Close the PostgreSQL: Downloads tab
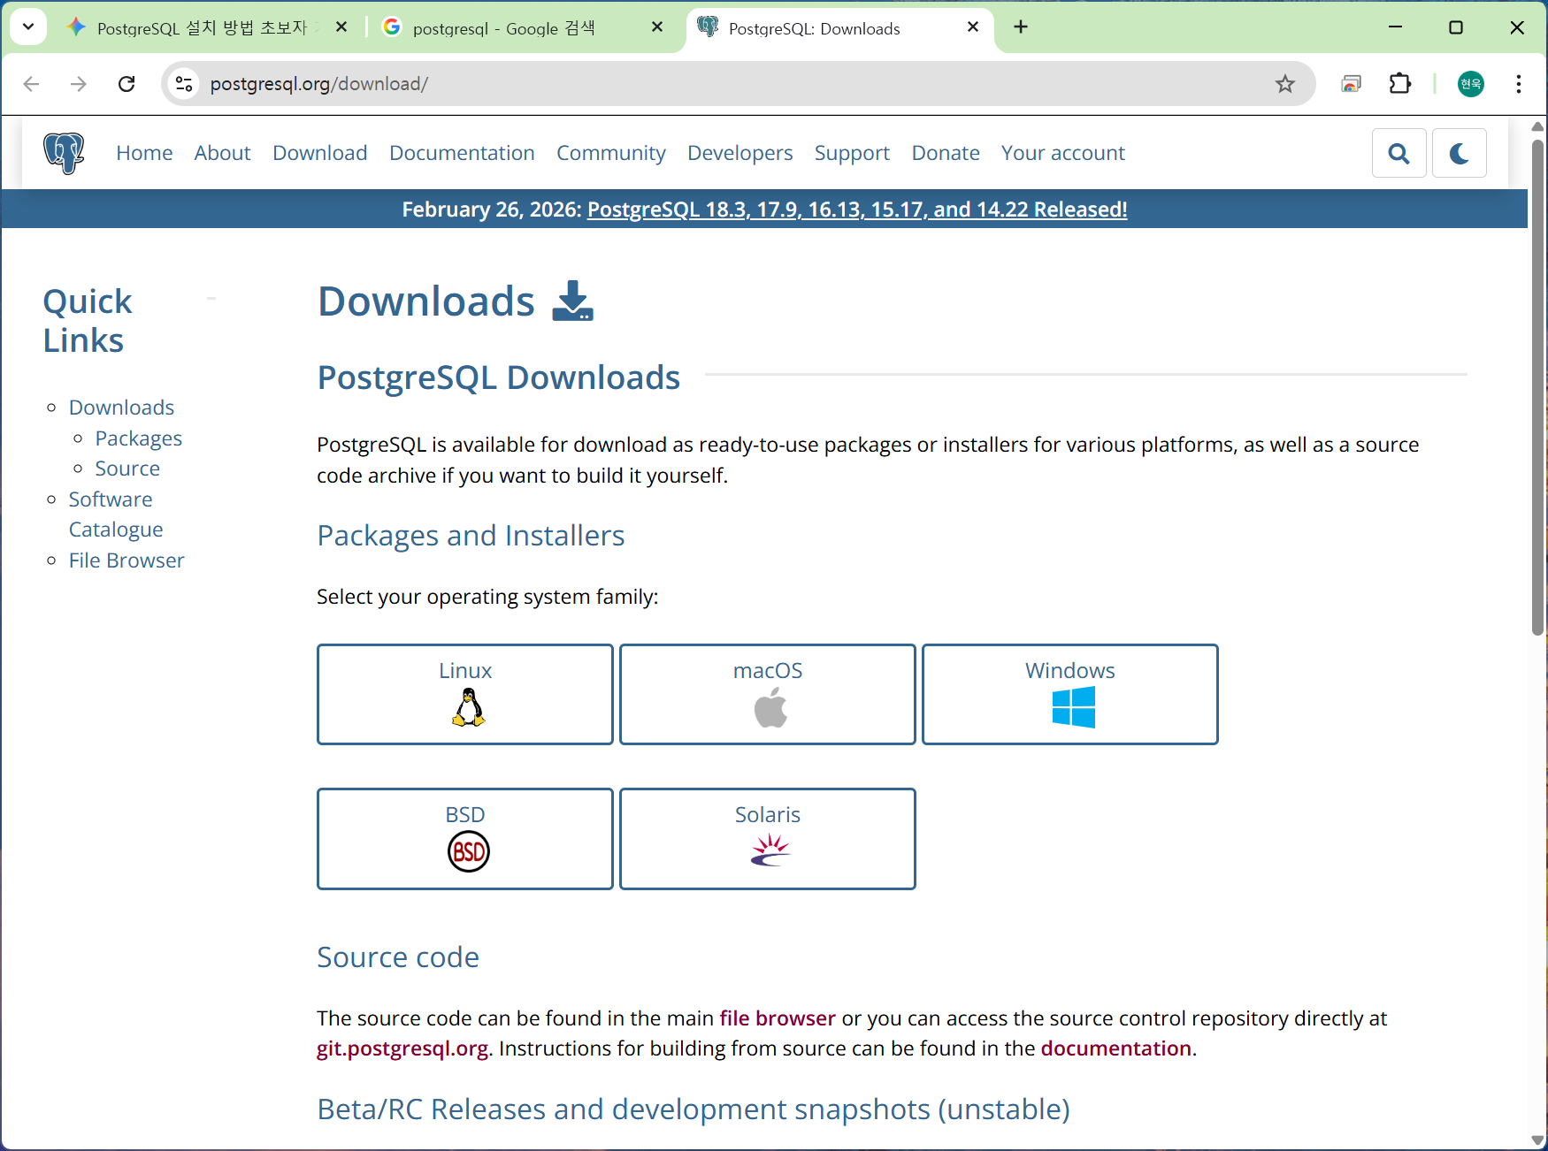The image size is (1548, 1151). [x=973, y=27]
